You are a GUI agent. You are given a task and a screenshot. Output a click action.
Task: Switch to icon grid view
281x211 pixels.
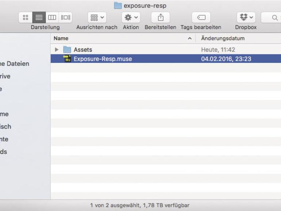coord(26,18)
